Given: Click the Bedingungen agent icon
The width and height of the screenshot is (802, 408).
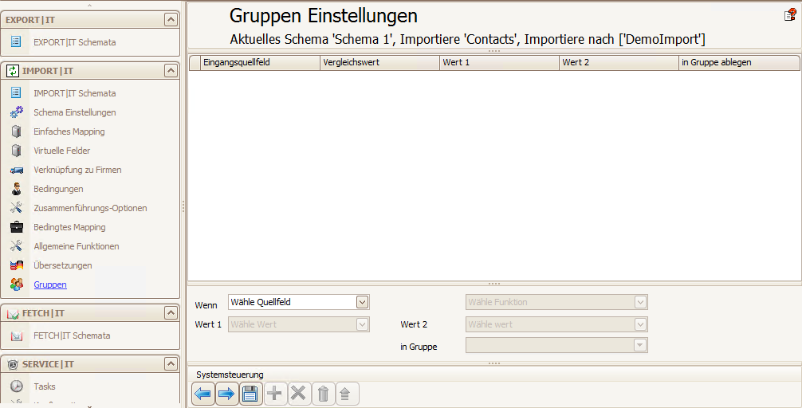Looking at the screenshot, I should pyautogui.click(x=17, y=189).
